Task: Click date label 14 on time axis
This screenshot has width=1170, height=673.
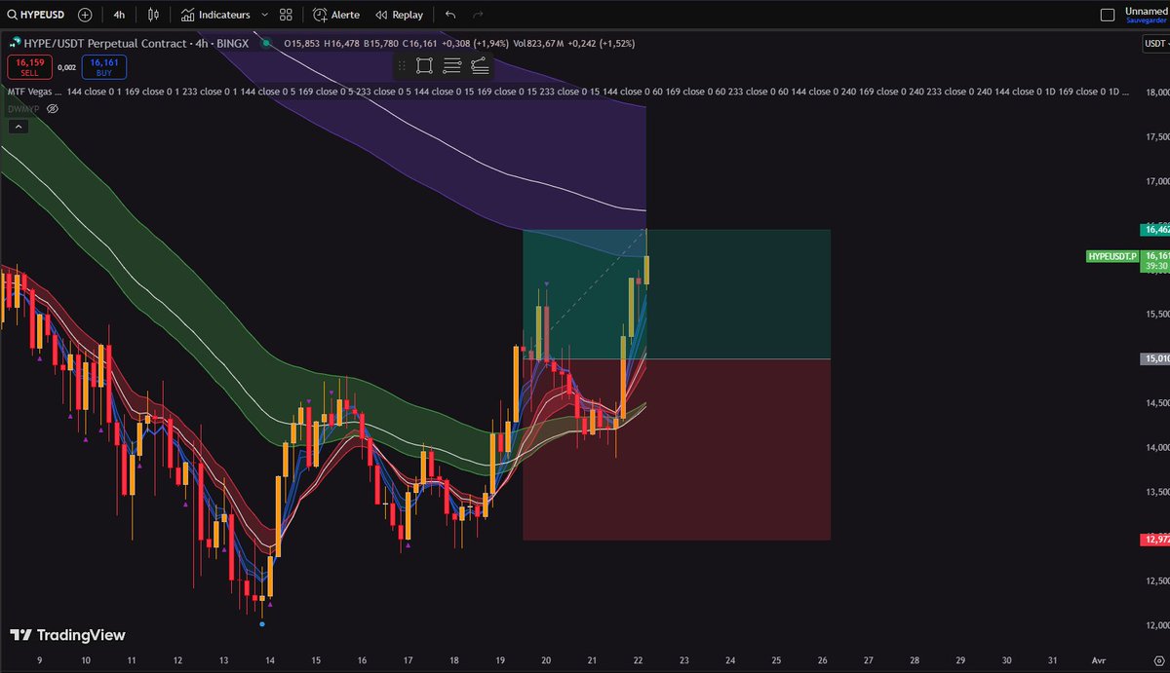Action: coord(270,659)
